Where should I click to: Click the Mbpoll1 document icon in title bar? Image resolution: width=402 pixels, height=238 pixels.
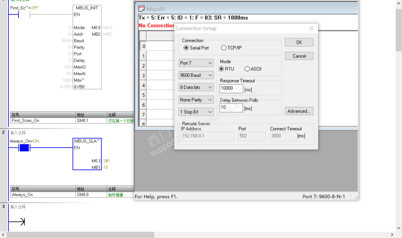[x=142, y=9]
